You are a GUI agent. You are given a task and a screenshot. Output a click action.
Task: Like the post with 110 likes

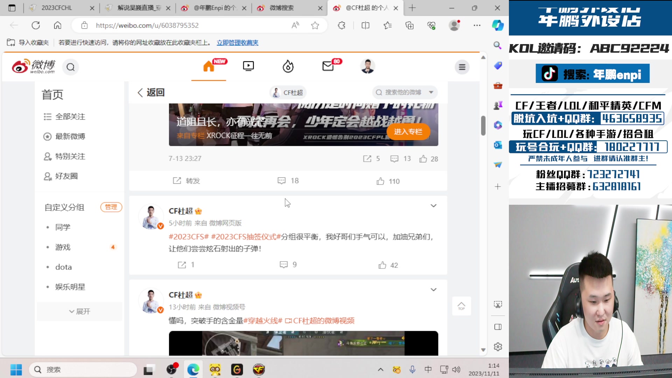pyautogui.click(x=388, y=181)
